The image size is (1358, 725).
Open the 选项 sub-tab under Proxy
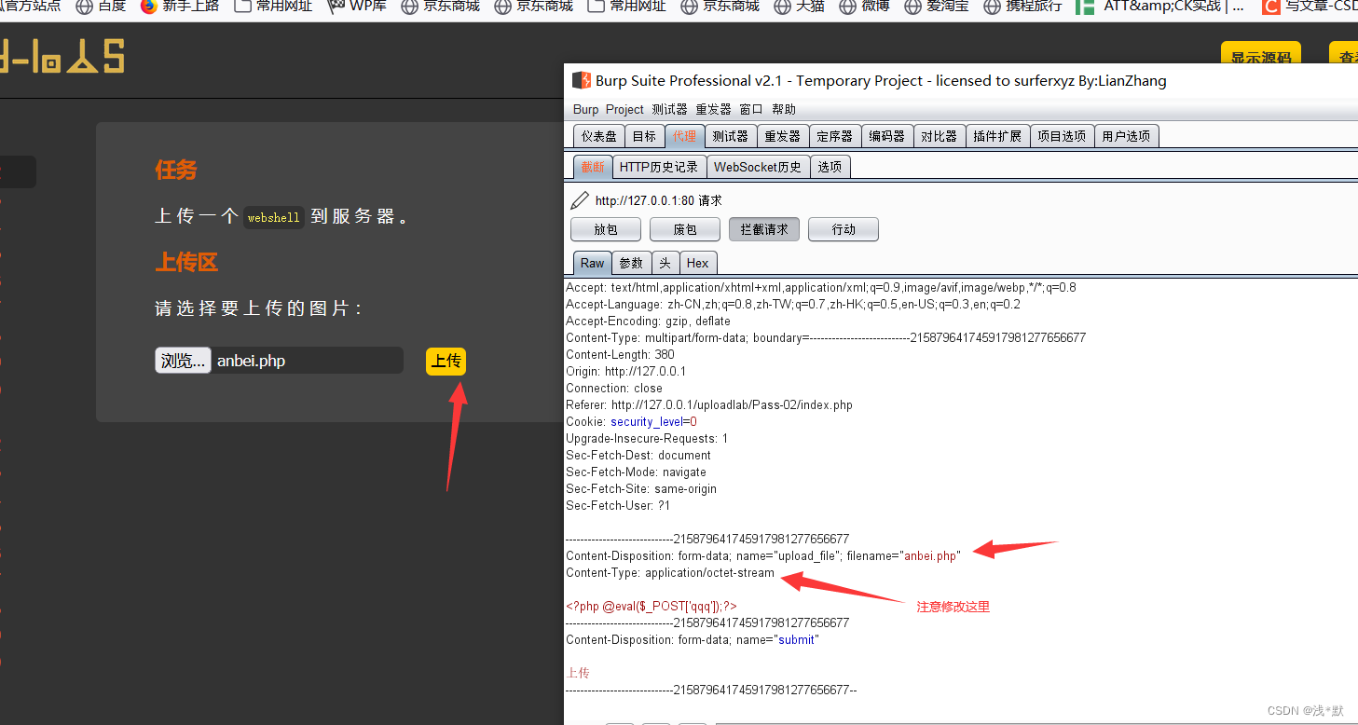click(830, 167)
